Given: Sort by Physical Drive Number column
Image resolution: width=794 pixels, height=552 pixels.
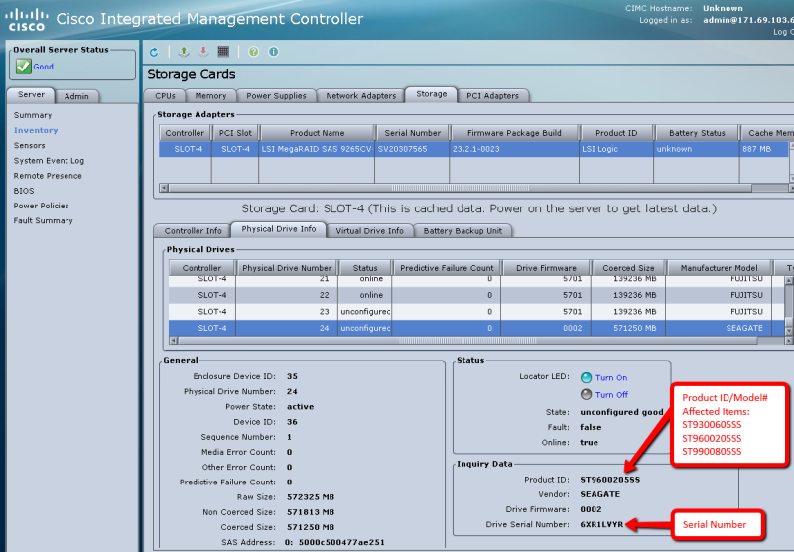Looking at the screenshot, I should (x=287, y=268).
